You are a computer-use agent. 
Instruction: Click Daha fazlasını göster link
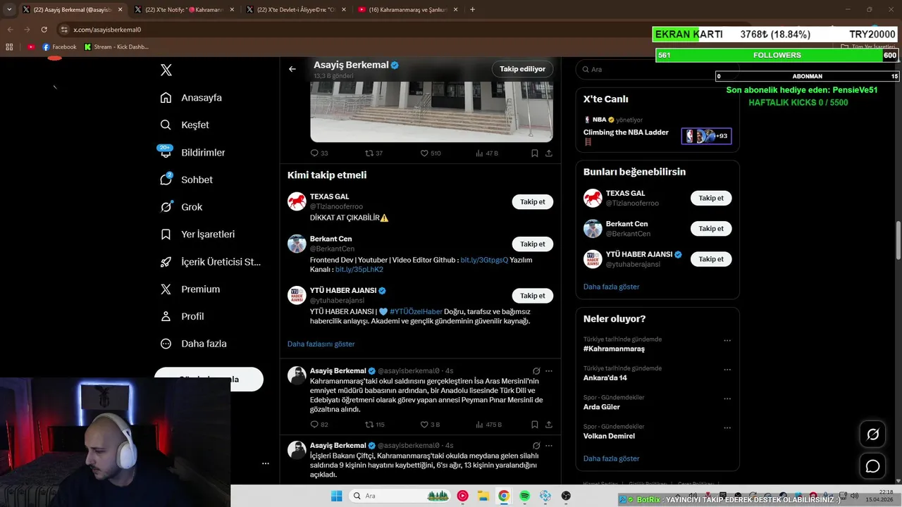point(321,344)
